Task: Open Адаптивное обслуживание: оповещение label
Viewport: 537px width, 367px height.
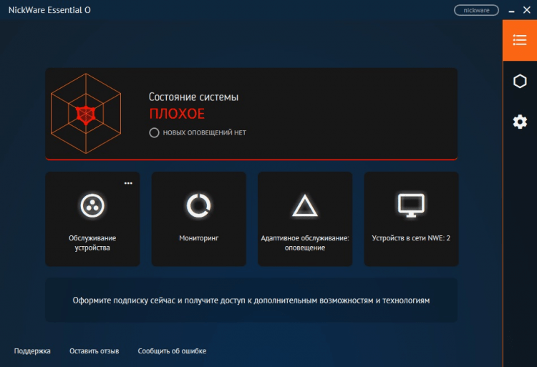Action: pos(305,243)
